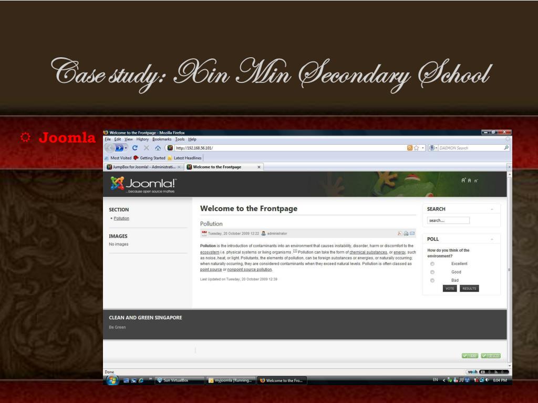Click the Joomla search... input box
Screen dimensions: 538x403
449,220
